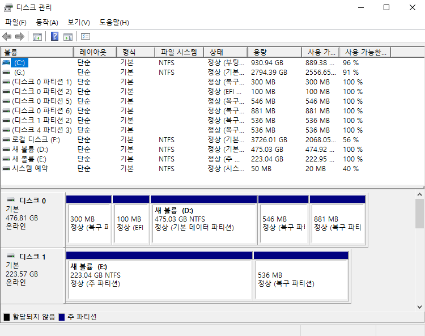
Task: Maximize the Disk Management window
Action: point(386,7)
